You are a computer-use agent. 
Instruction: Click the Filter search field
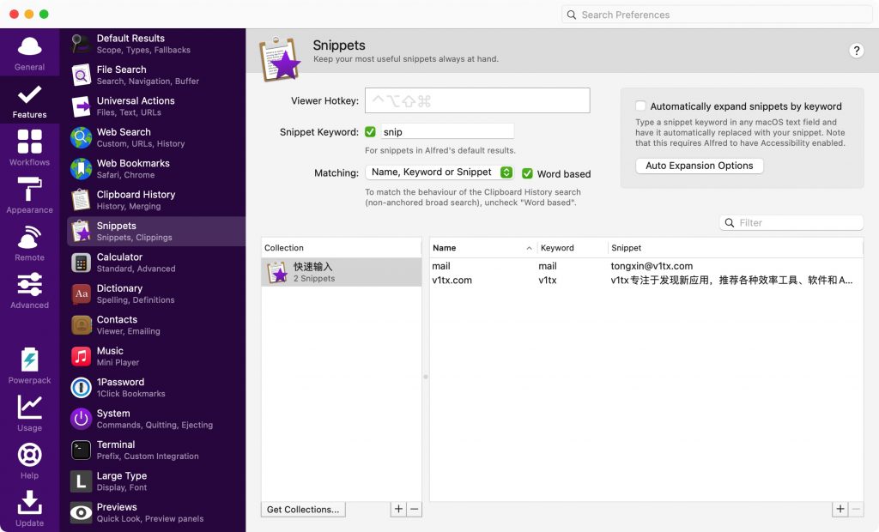[791, 222]
